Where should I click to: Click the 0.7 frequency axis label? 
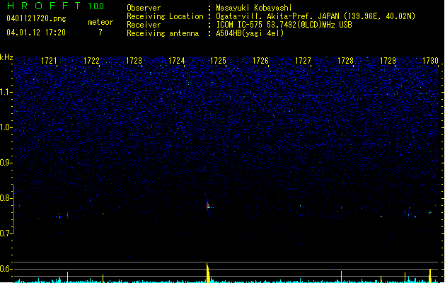point(6,233)
